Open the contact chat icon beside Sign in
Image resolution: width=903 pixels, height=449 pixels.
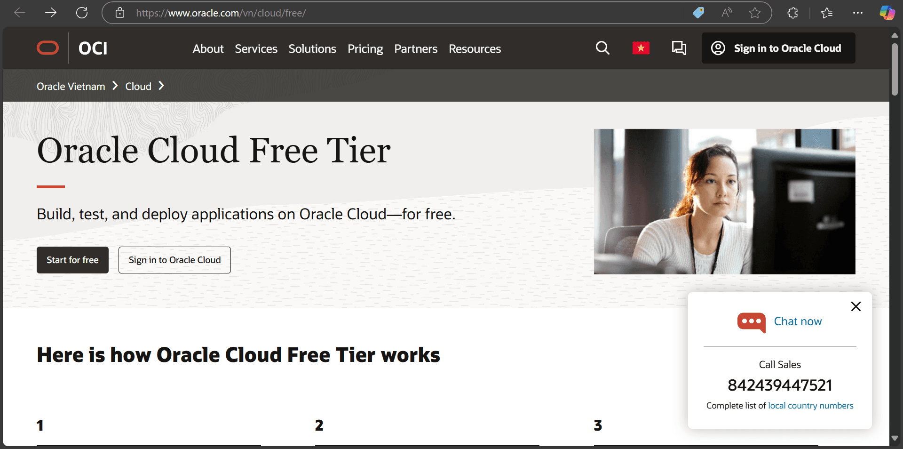point(679,48)
